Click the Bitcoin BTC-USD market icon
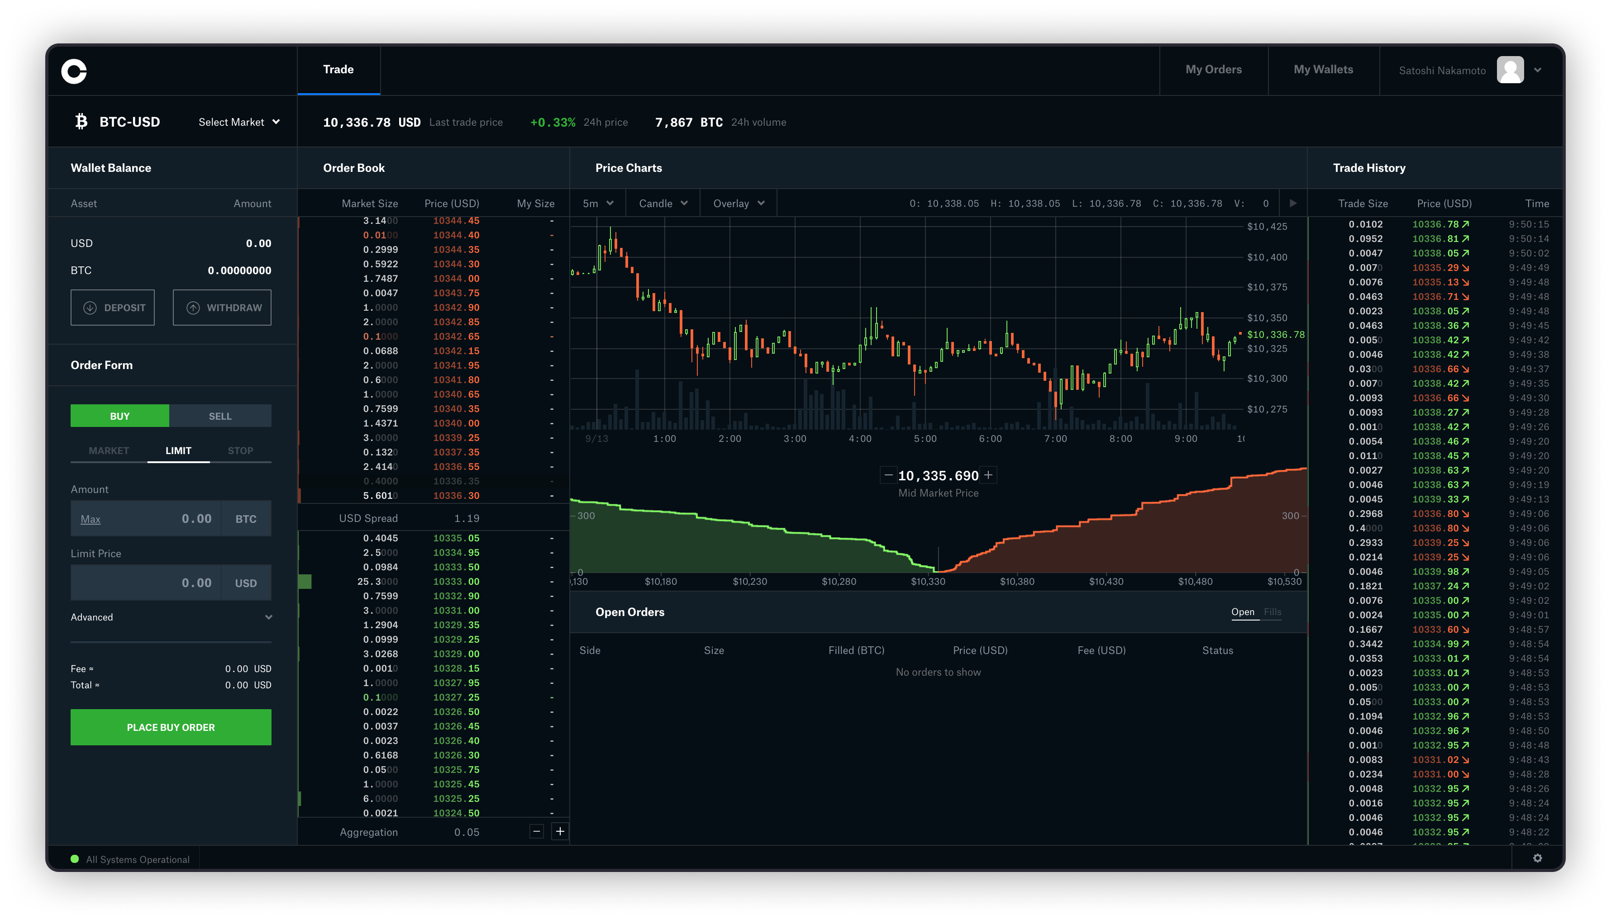This screenshot has height=919, width=1611. (x=80, y=122)
